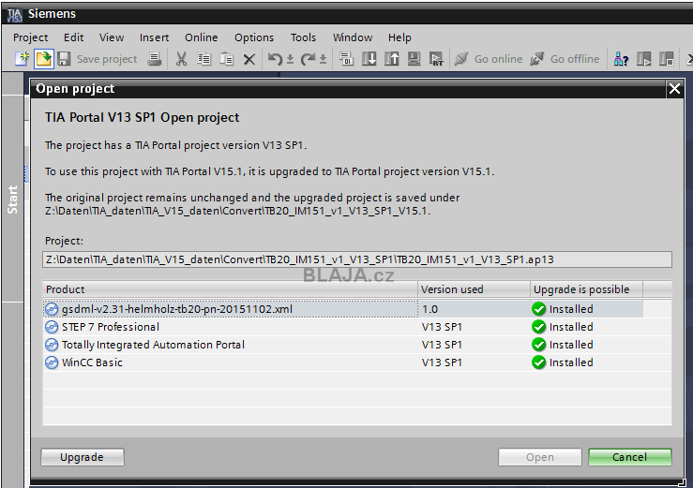Open the Project menu
The width and height of the screenshot is (693, 488).
(31, 37)
